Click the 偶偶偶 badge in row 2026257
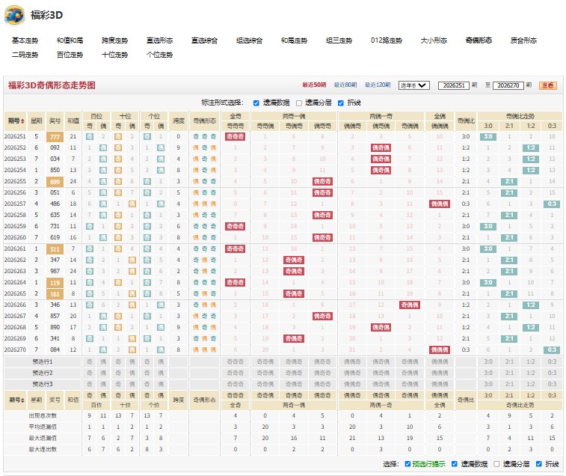This screenshot has height=476, width=566. point(440,204)
